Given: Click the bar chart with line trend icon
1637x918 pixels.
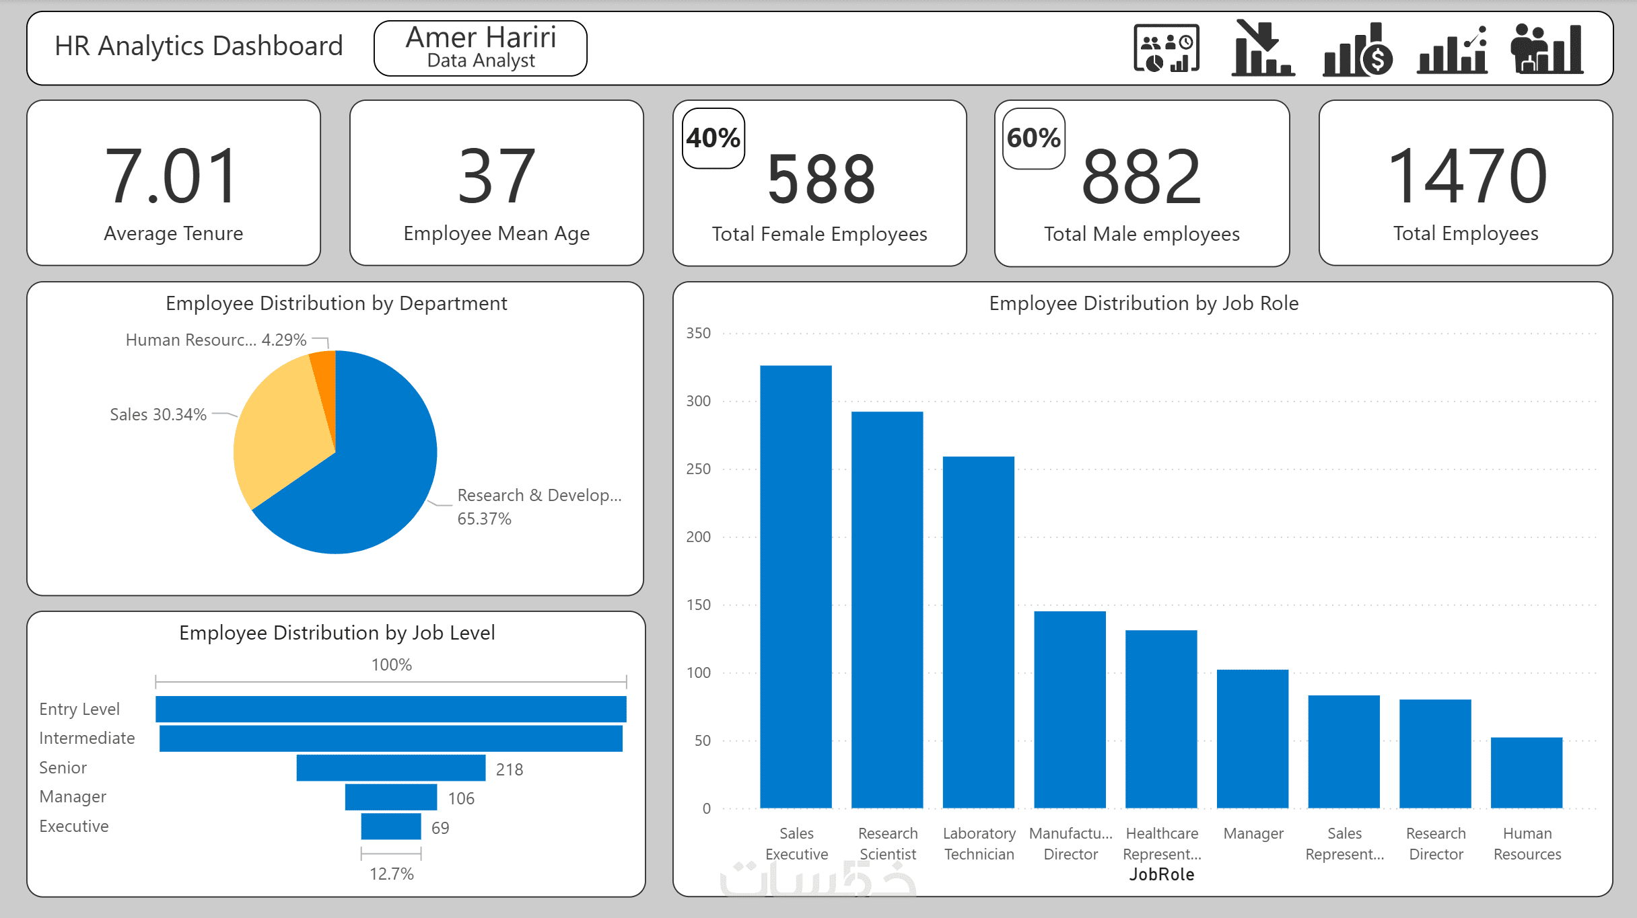Looking at the screenshot, I should 1452,50.
